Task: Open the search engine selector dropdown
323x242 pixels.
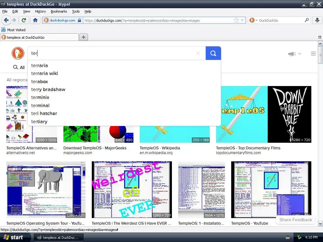Action: [x=253, y=20]
